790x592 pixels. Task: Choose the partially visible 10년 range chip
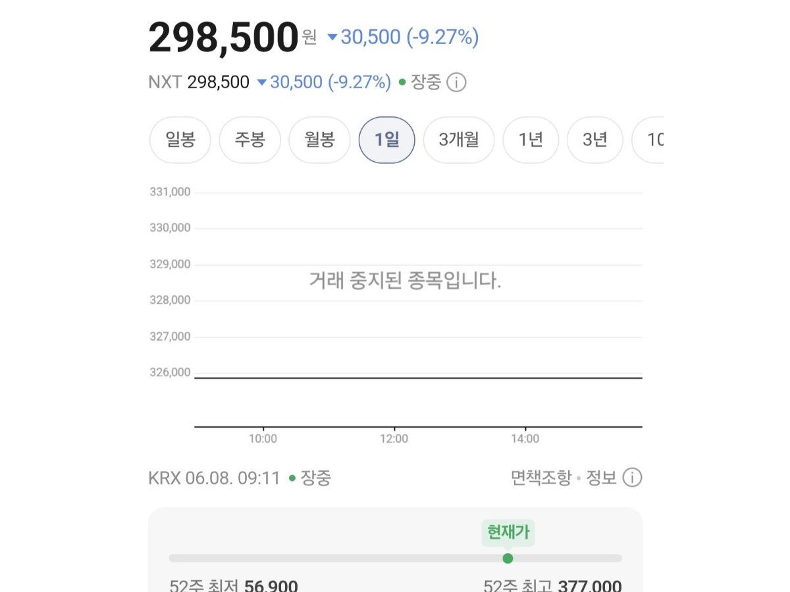(648, 140)
